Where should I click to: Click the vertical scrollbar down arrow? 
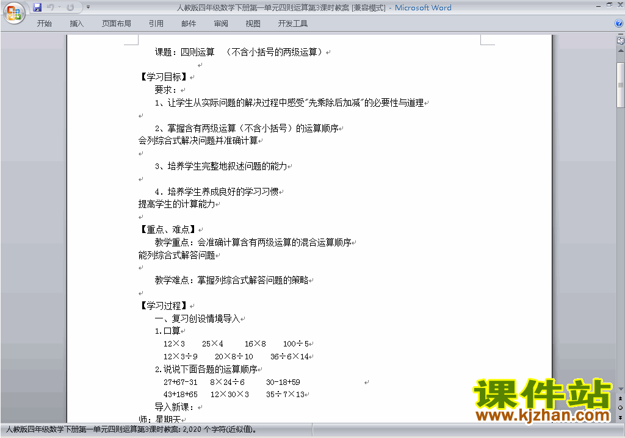(x=621, y=389)
